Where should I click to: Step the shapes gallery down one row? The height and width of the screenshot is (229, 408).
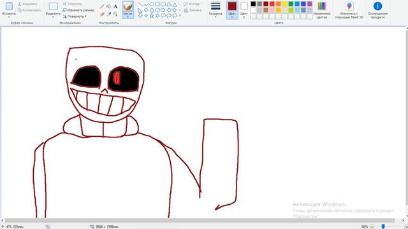180,10
